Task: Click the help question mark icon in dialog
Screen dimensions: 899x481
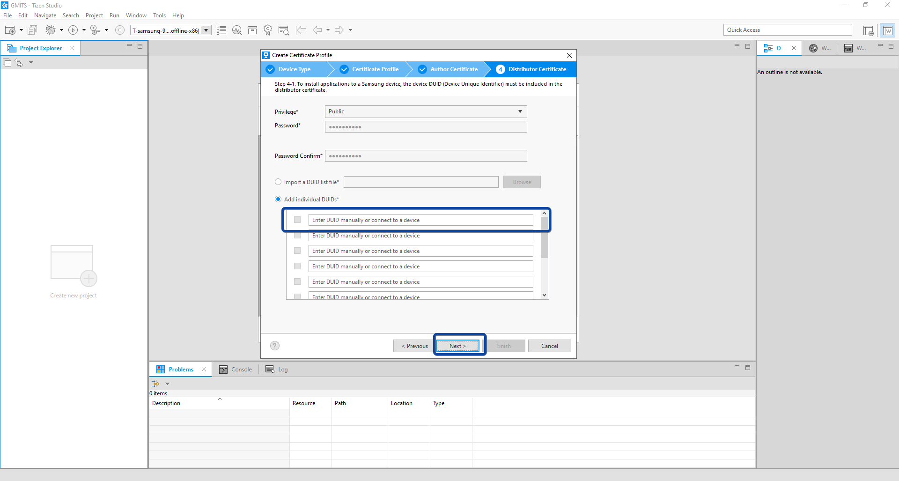Action: [275, 346]
